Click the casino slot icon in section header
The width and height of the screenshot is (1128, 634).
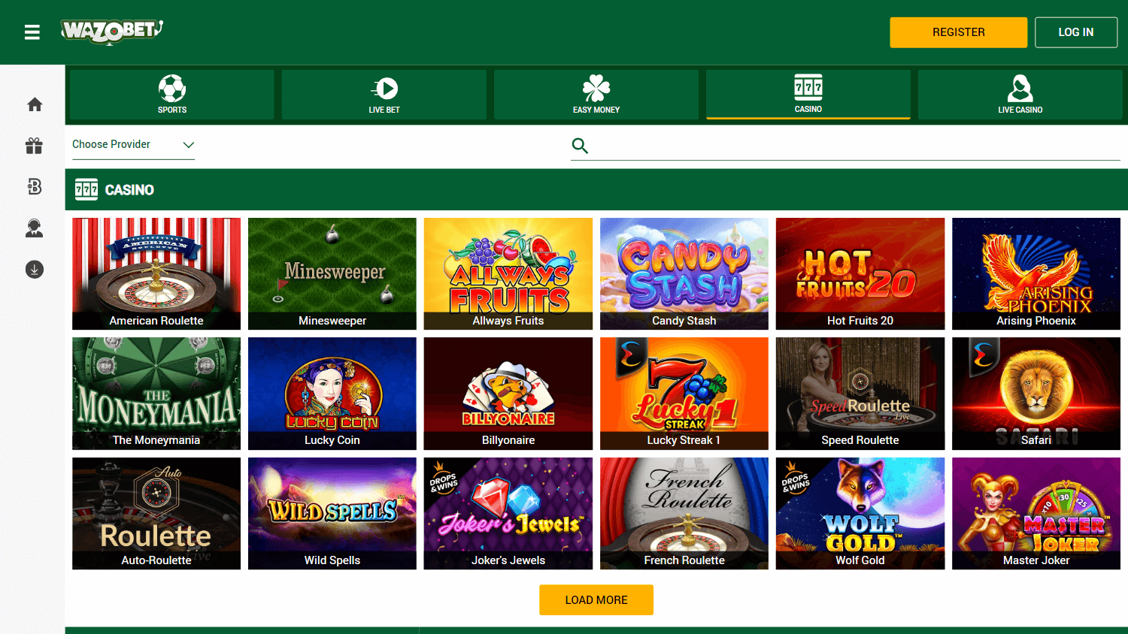coord(86,189)
